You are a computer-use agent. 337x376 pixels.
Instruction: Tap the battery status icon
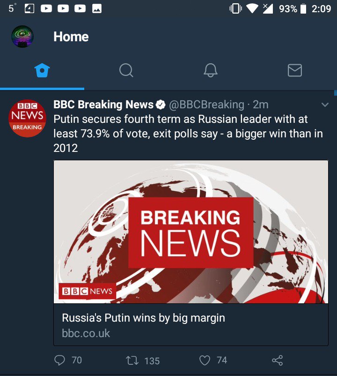point(303,8)
